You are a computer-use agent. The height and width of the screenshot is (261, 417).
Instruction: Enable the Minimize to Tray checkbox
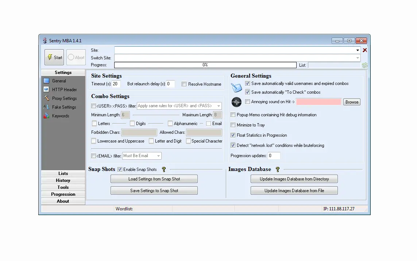pyautogui.click(x=232, y=125)
